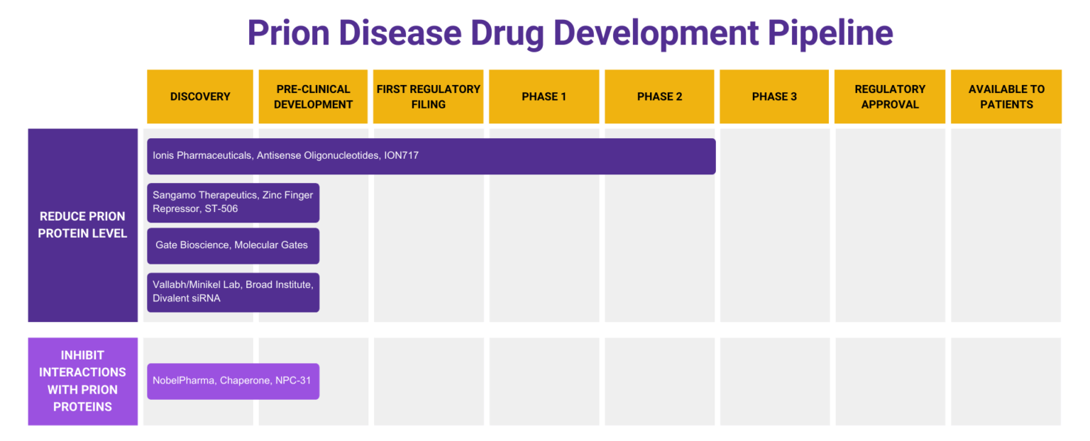This screenshot has height=441, width=1090.
Task: Select the Gate Bioscience Molecular Gates entry
Action: pos(233,245)
